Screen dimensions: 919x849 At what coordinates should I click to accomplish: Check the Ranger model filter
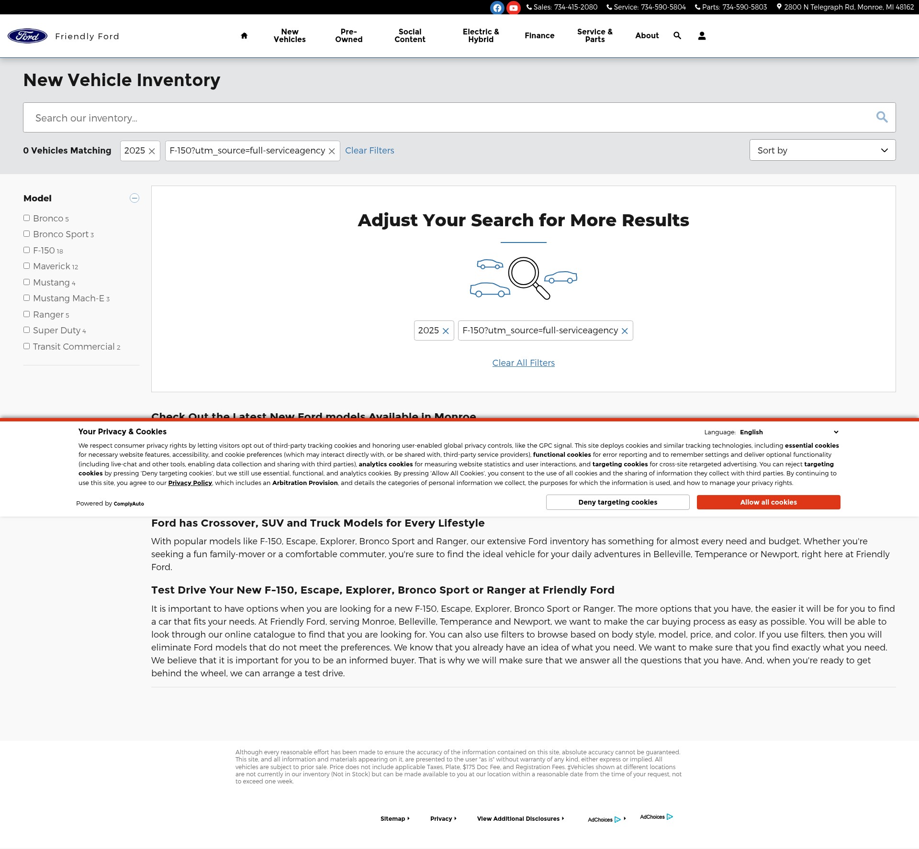[x=27, y=314]
